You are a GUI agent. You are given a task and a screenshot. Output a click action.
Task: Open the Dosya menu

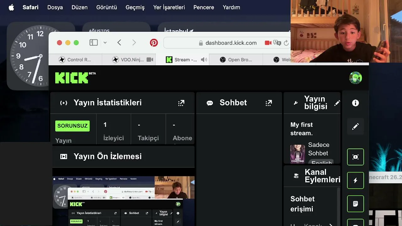(x=55, y=8)
